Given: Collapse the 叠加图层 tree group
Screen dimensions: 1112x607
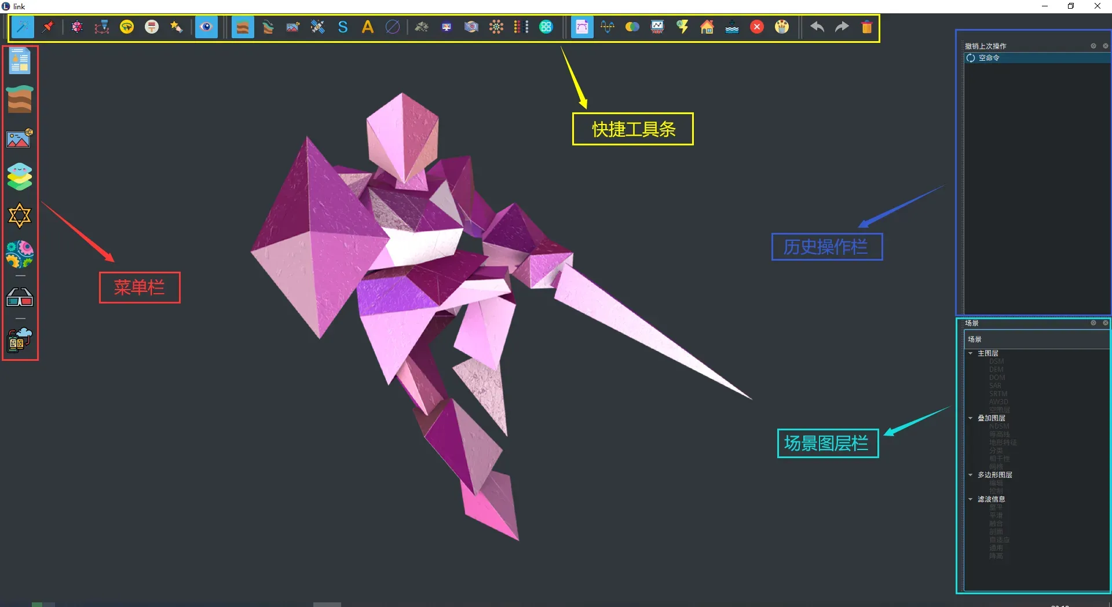Looking at the screenshot, I should pyautogui.click(x=971, y=418).
